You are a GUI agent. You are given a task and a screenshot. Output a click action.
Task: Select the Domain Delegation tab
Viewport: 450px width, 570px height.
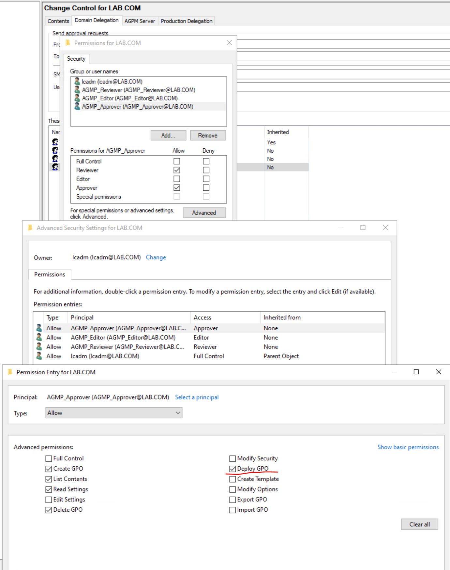click(x=97, y=20)
